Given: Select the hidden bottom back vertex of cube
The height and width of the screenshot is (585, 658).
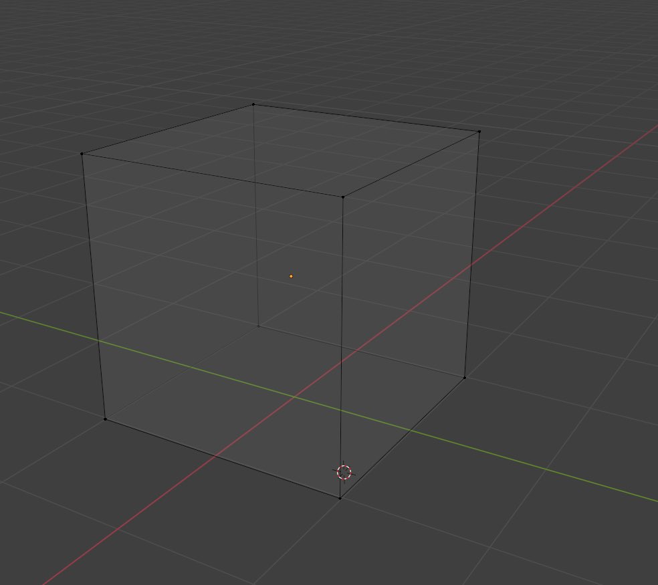Looking at the screenshot, I should click(259, 325).
